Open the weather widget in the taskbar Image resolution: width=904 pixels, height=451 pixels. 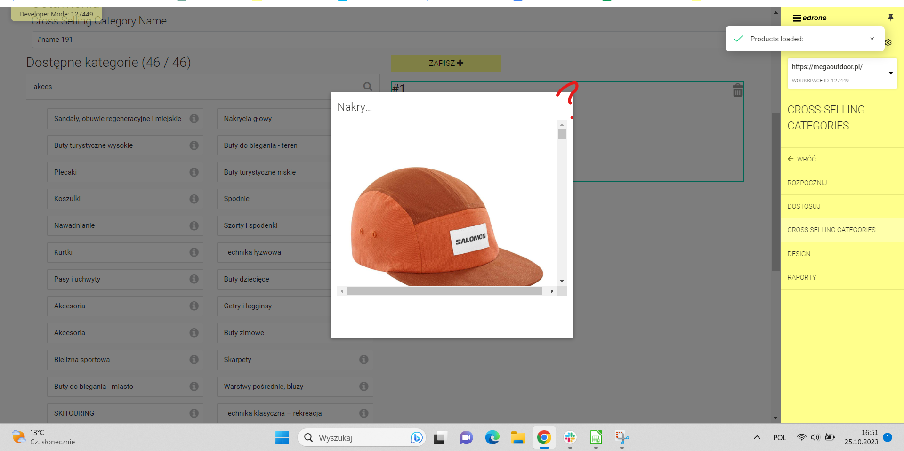(43, 437)
